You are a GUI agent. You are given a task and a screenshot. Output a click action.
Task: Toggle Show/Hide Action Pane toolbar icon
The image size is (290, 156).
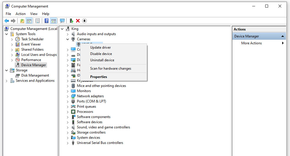tap(53, 21)
